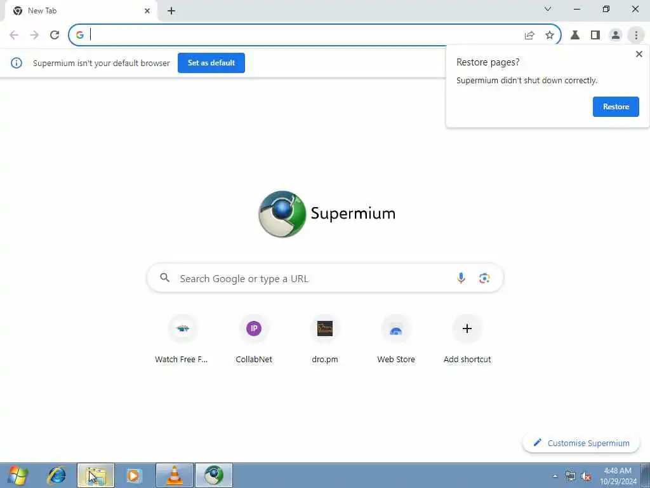650x488 pixels.
Task: Click Set as default button
Action: [211, 63]
